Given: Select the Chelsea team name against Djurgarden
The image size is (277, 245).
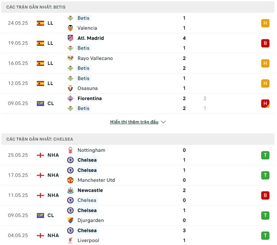Looking at the screenshot, I should [87, 210].
